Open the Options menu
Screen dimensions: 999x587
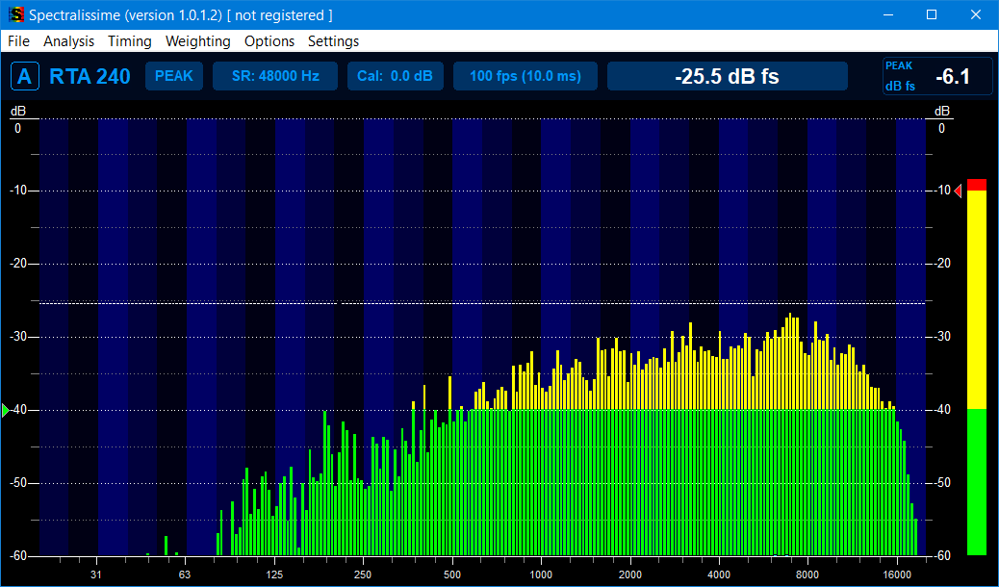pos(269,41)
